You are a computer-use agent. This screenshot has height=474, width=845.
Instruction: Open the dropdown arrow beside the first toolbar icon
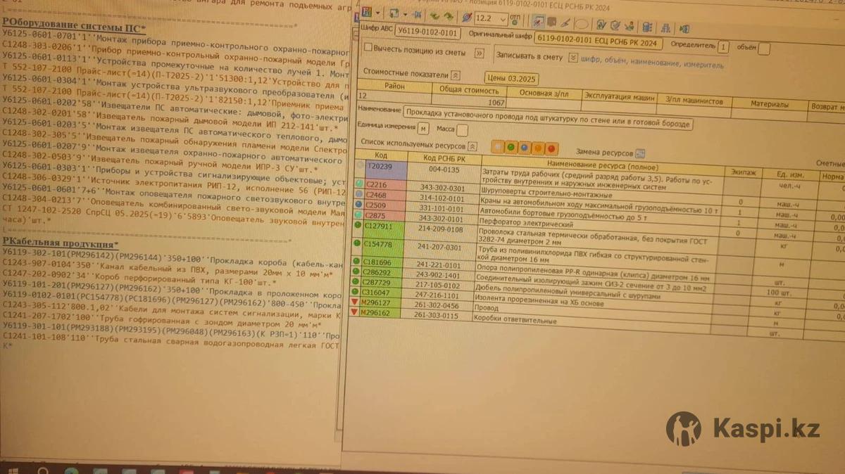[379, 13]
